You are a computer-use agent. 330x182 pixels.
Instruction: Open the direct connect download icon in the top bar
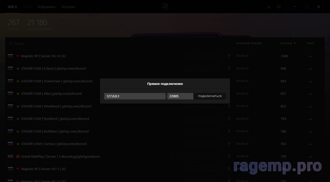pos(269,7)
